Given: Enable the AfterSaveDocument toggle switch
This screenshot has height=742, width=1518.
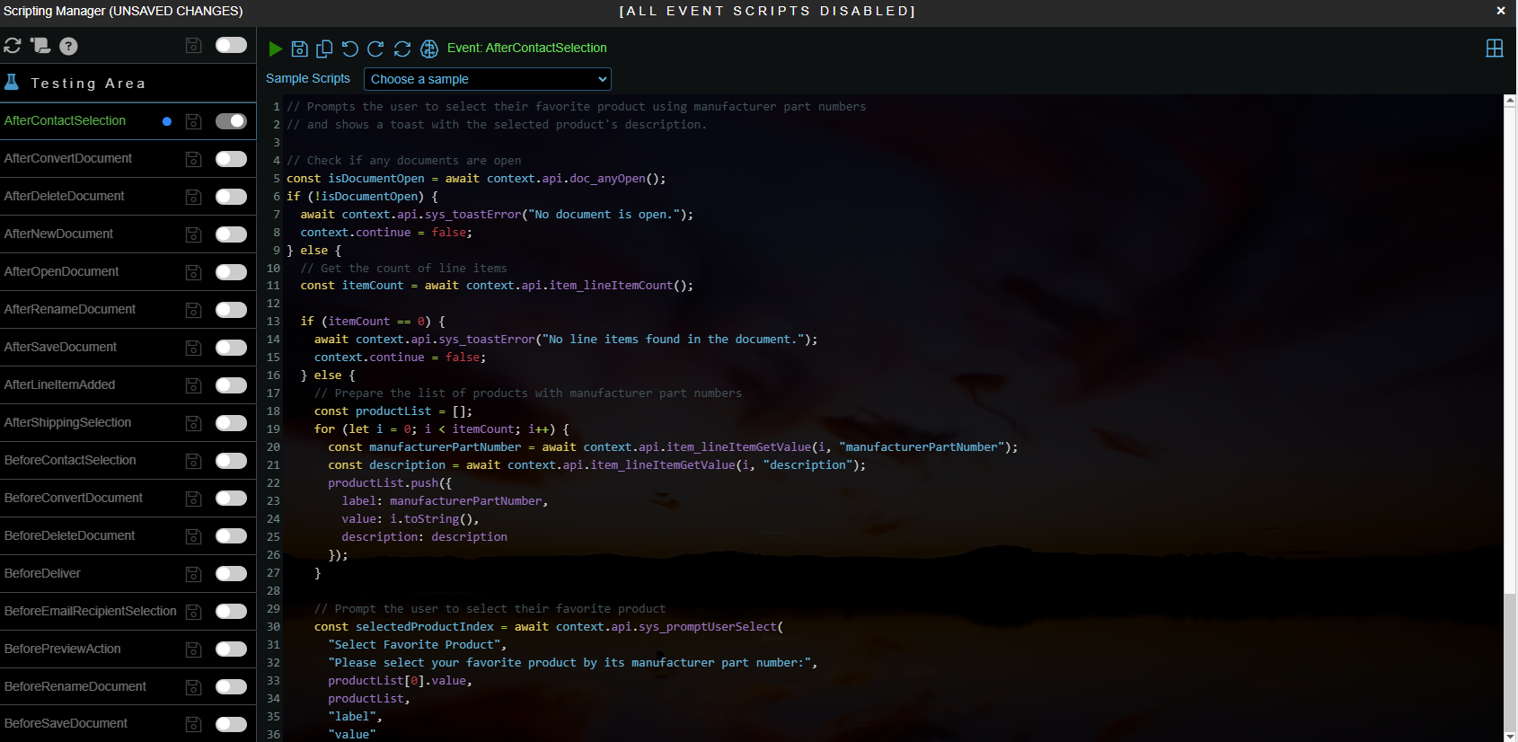Looking at the screenshot, I should 231,348.
